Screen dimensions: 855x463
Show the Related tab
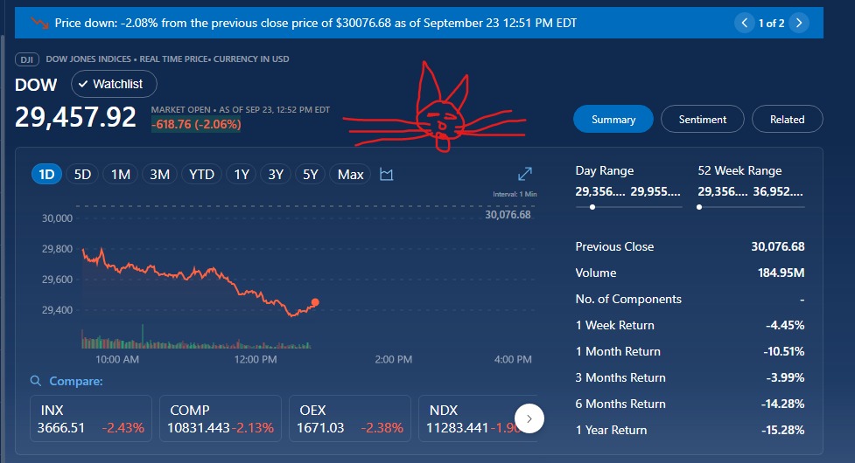pyautogui.click(x=787, y=120)
